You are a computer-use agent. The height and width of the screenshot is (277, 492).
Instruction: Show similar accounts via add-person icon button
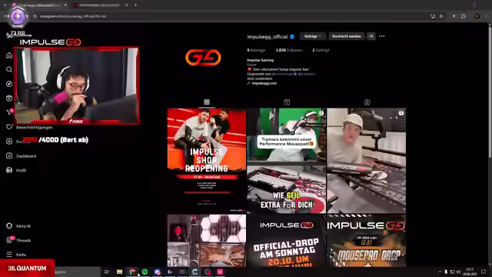point(371,36)
